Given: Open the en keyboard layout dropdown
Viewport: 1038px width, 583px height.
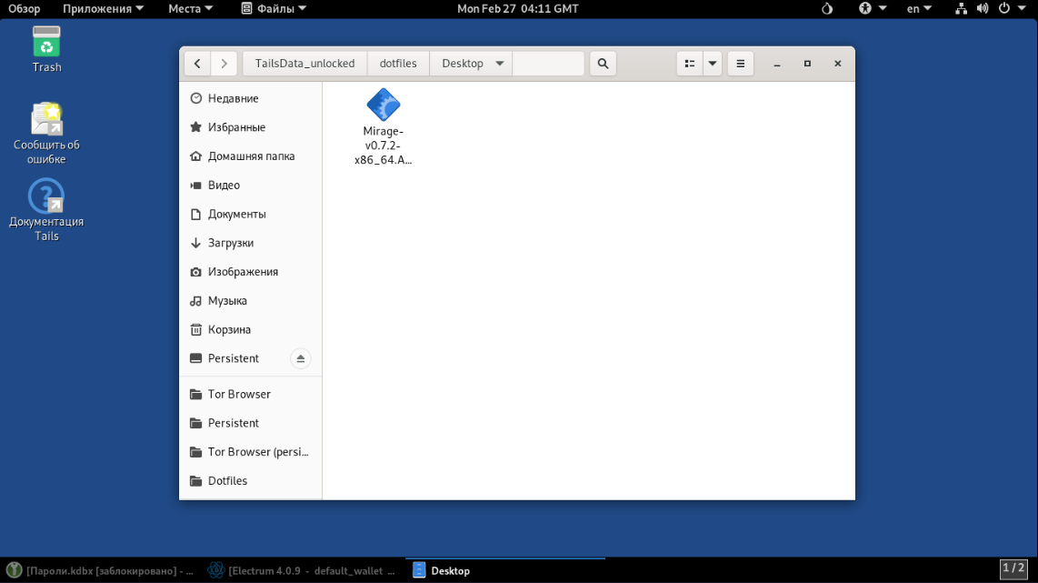Looking at the screenshot, I should [x=919, y=8].
